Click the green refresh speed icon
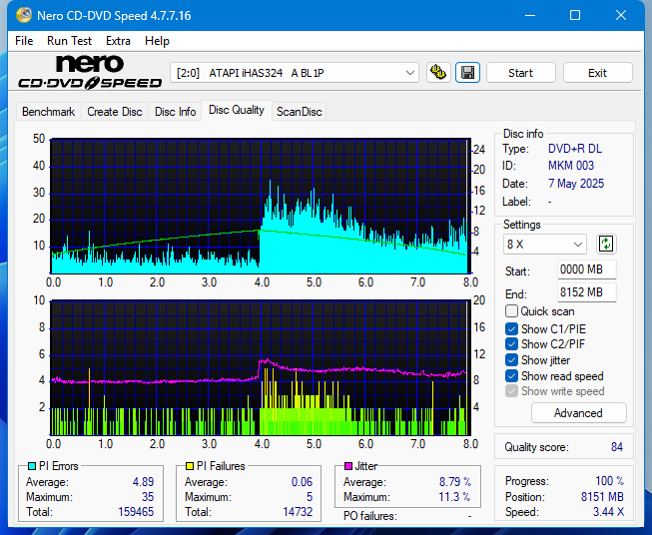Viewport: 652px width, 535px height. (x=606, y=244)
